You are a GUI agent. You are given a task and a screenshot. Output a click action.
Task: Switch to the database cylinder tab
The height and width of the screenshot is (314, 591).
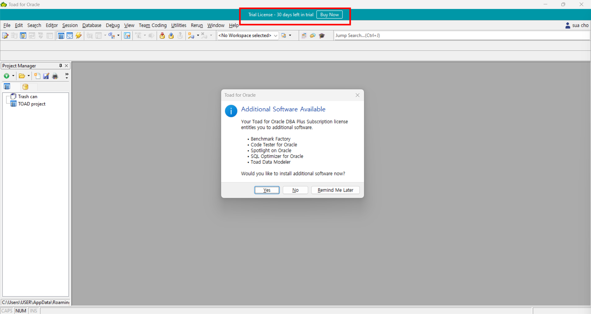pos(25,87)
